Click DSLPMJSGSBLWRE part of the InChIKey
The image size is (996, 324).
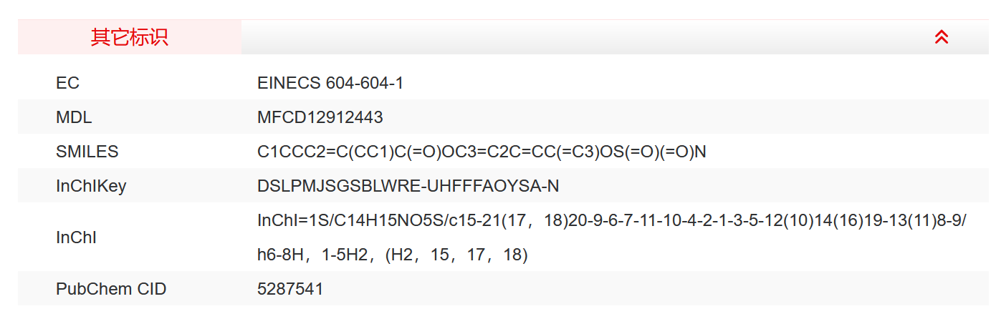tap(338, 186)
